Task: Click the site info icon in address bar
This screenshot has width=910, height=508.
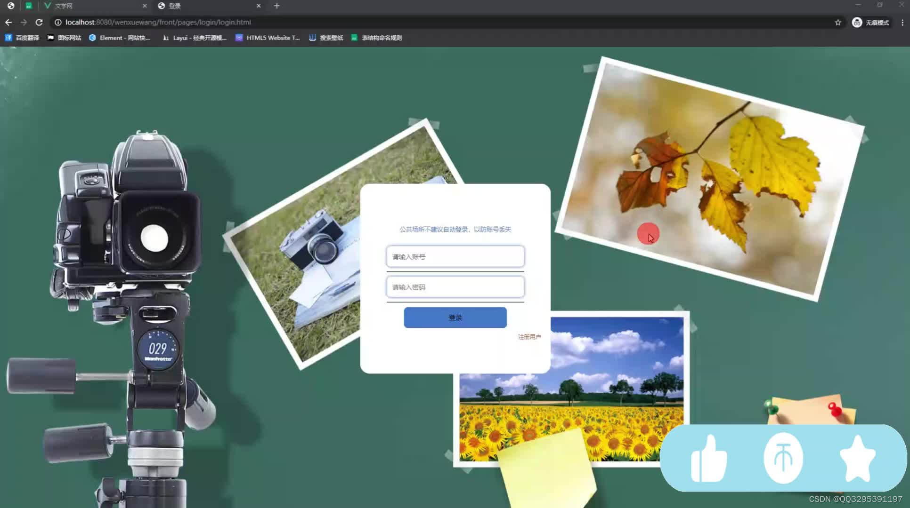Action: pos(58,22)
